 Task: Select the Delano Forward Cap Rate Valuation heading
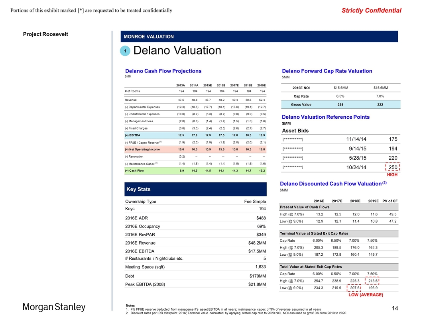pyautogui.click(x=327, y=71)
